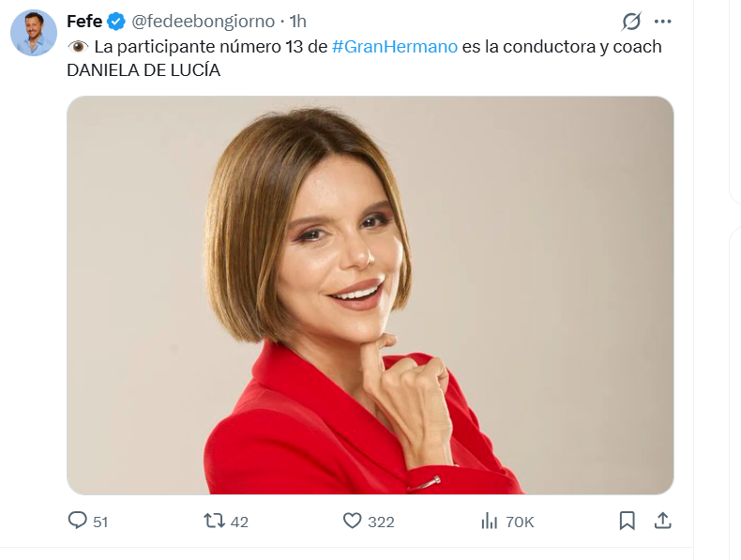Repost this tweet using the repost arrows icon
This screenshot has height=560, width=741.
(214, 521)
